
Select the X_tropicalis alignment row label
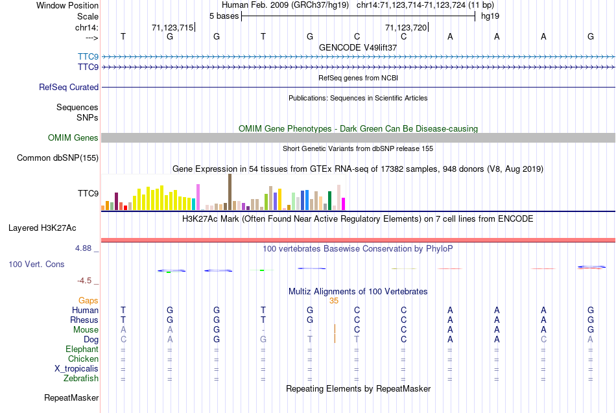coord(77,369)
